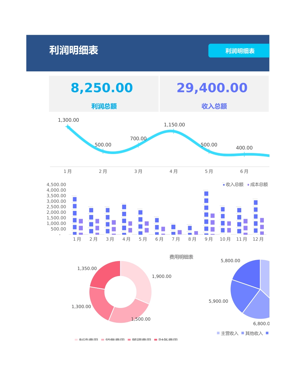Select the 收入总额 KPI card showing 29,400.00

(214, 93)
